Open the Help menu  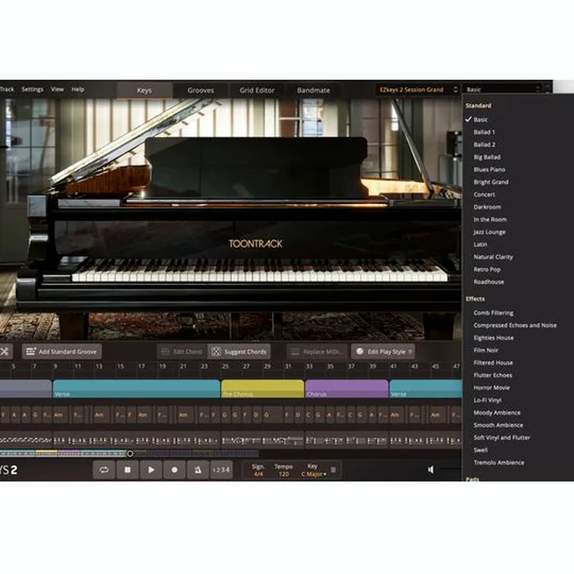(x=77, y=89)
